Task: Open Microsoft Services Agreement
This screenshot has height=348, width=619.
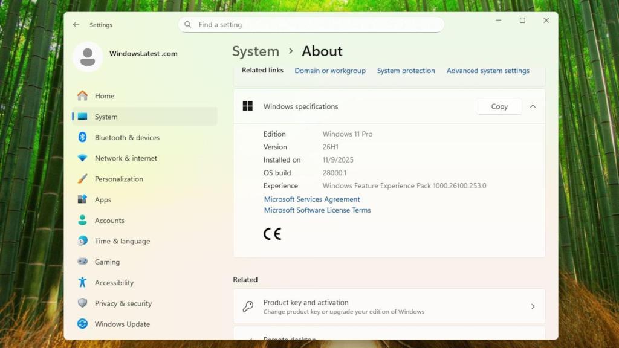Action: click(311, 199)
